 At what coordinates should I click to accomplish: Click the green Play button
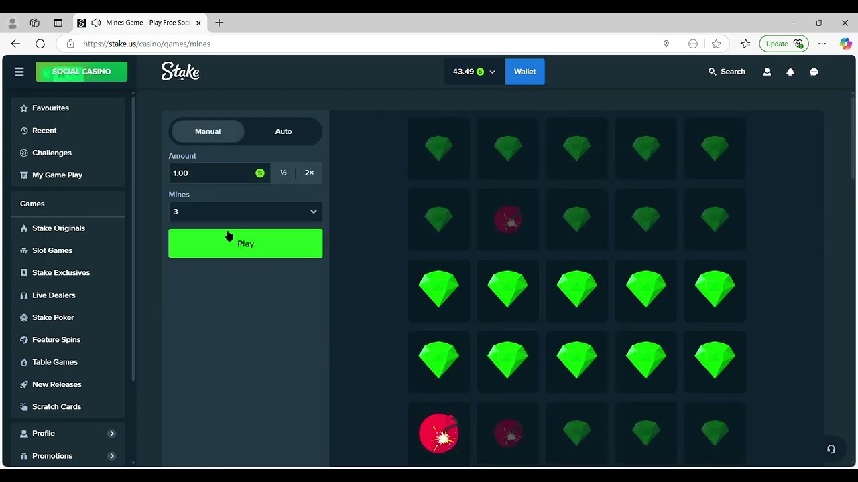(245, 244)
